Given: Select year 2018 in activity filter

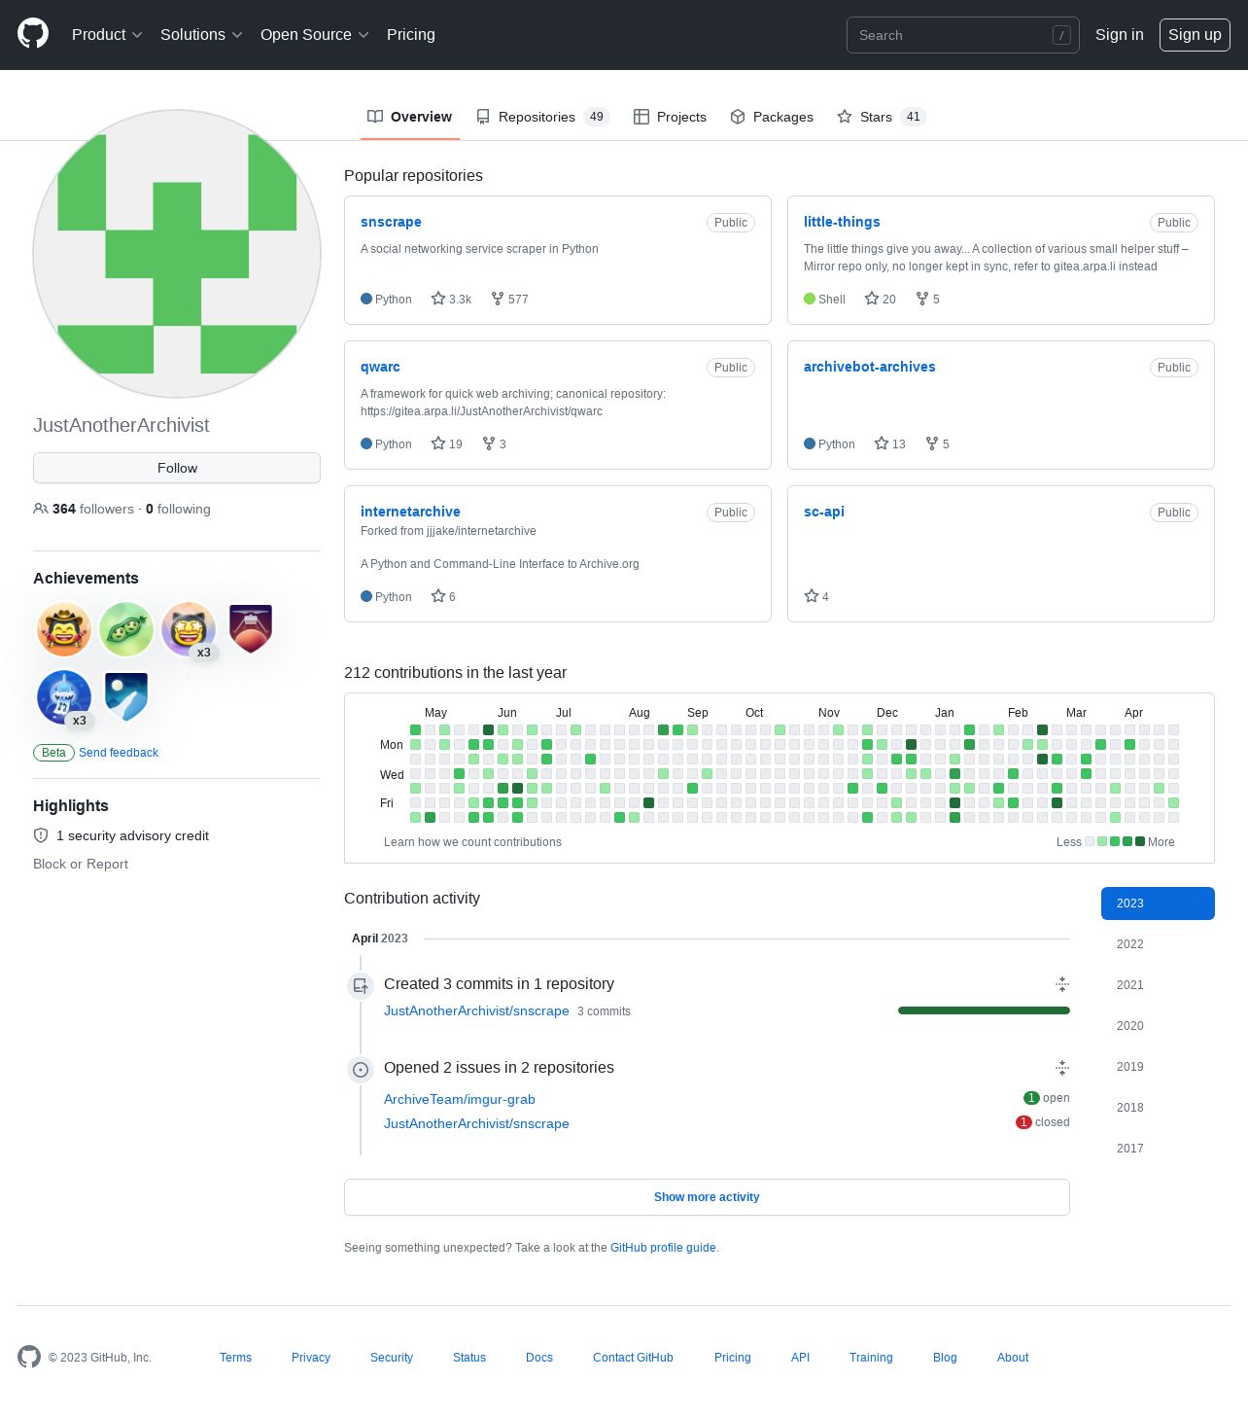Looking at the screenshot, I should (1158, 1108).
